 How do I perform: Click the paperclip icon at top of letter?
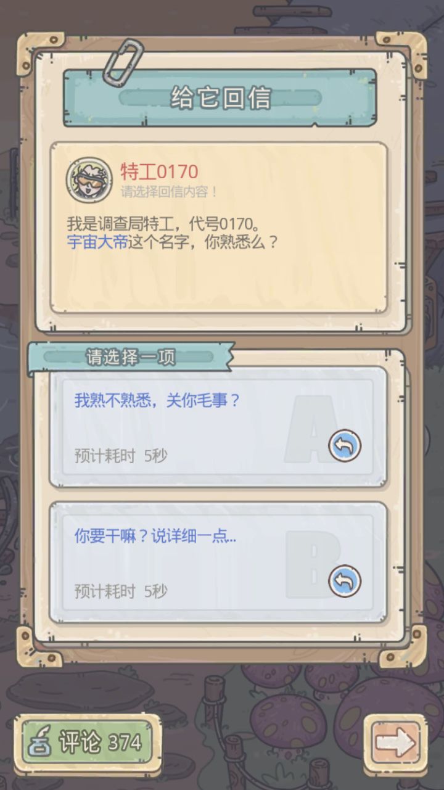(x=122, y=62)
